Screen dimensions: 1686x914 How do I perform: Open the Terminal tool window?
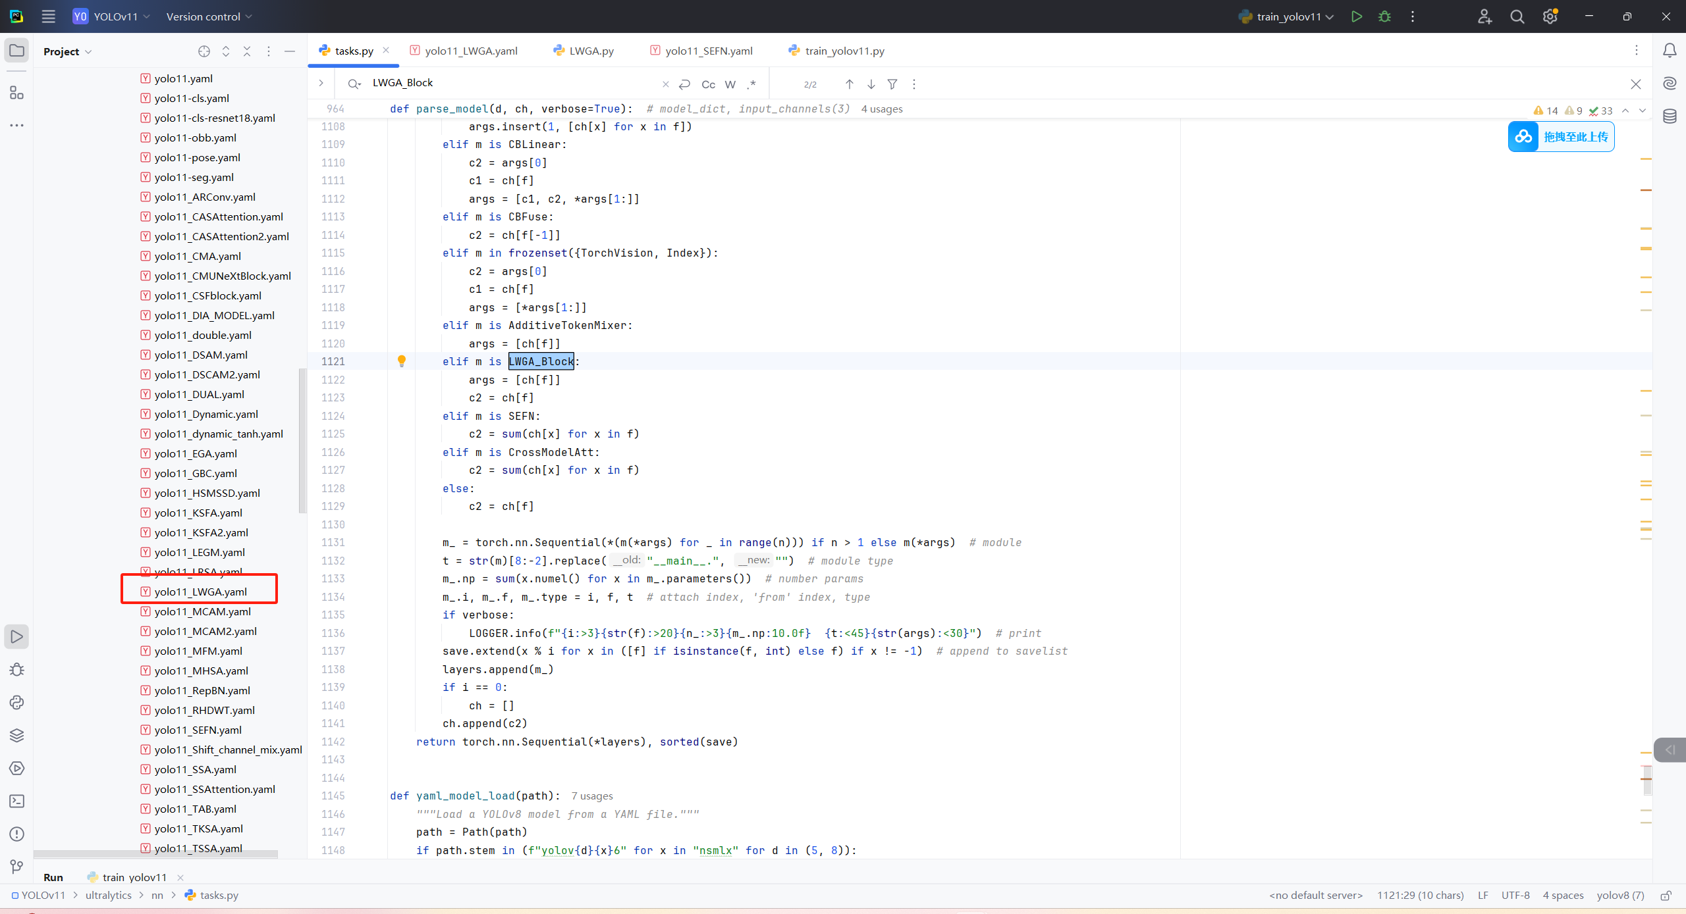pos(17,801)
